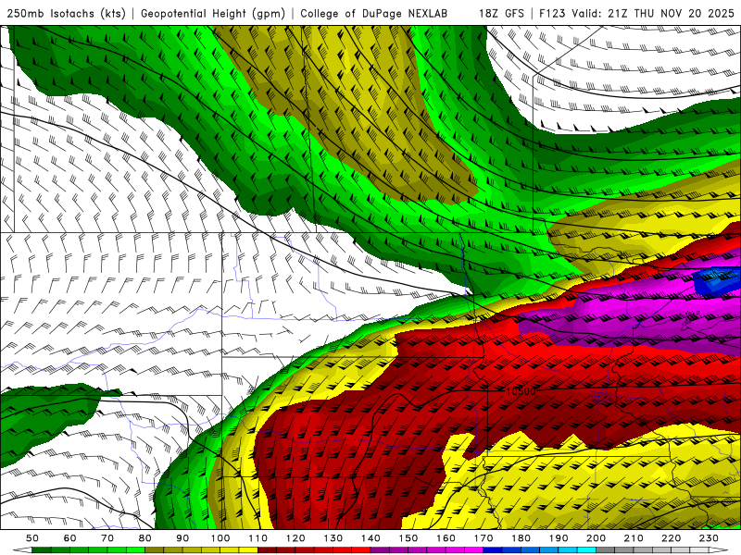Screen dimensions: 741x555
Task: Click the "18Z GFS" model run text
Action: point(501,13)
